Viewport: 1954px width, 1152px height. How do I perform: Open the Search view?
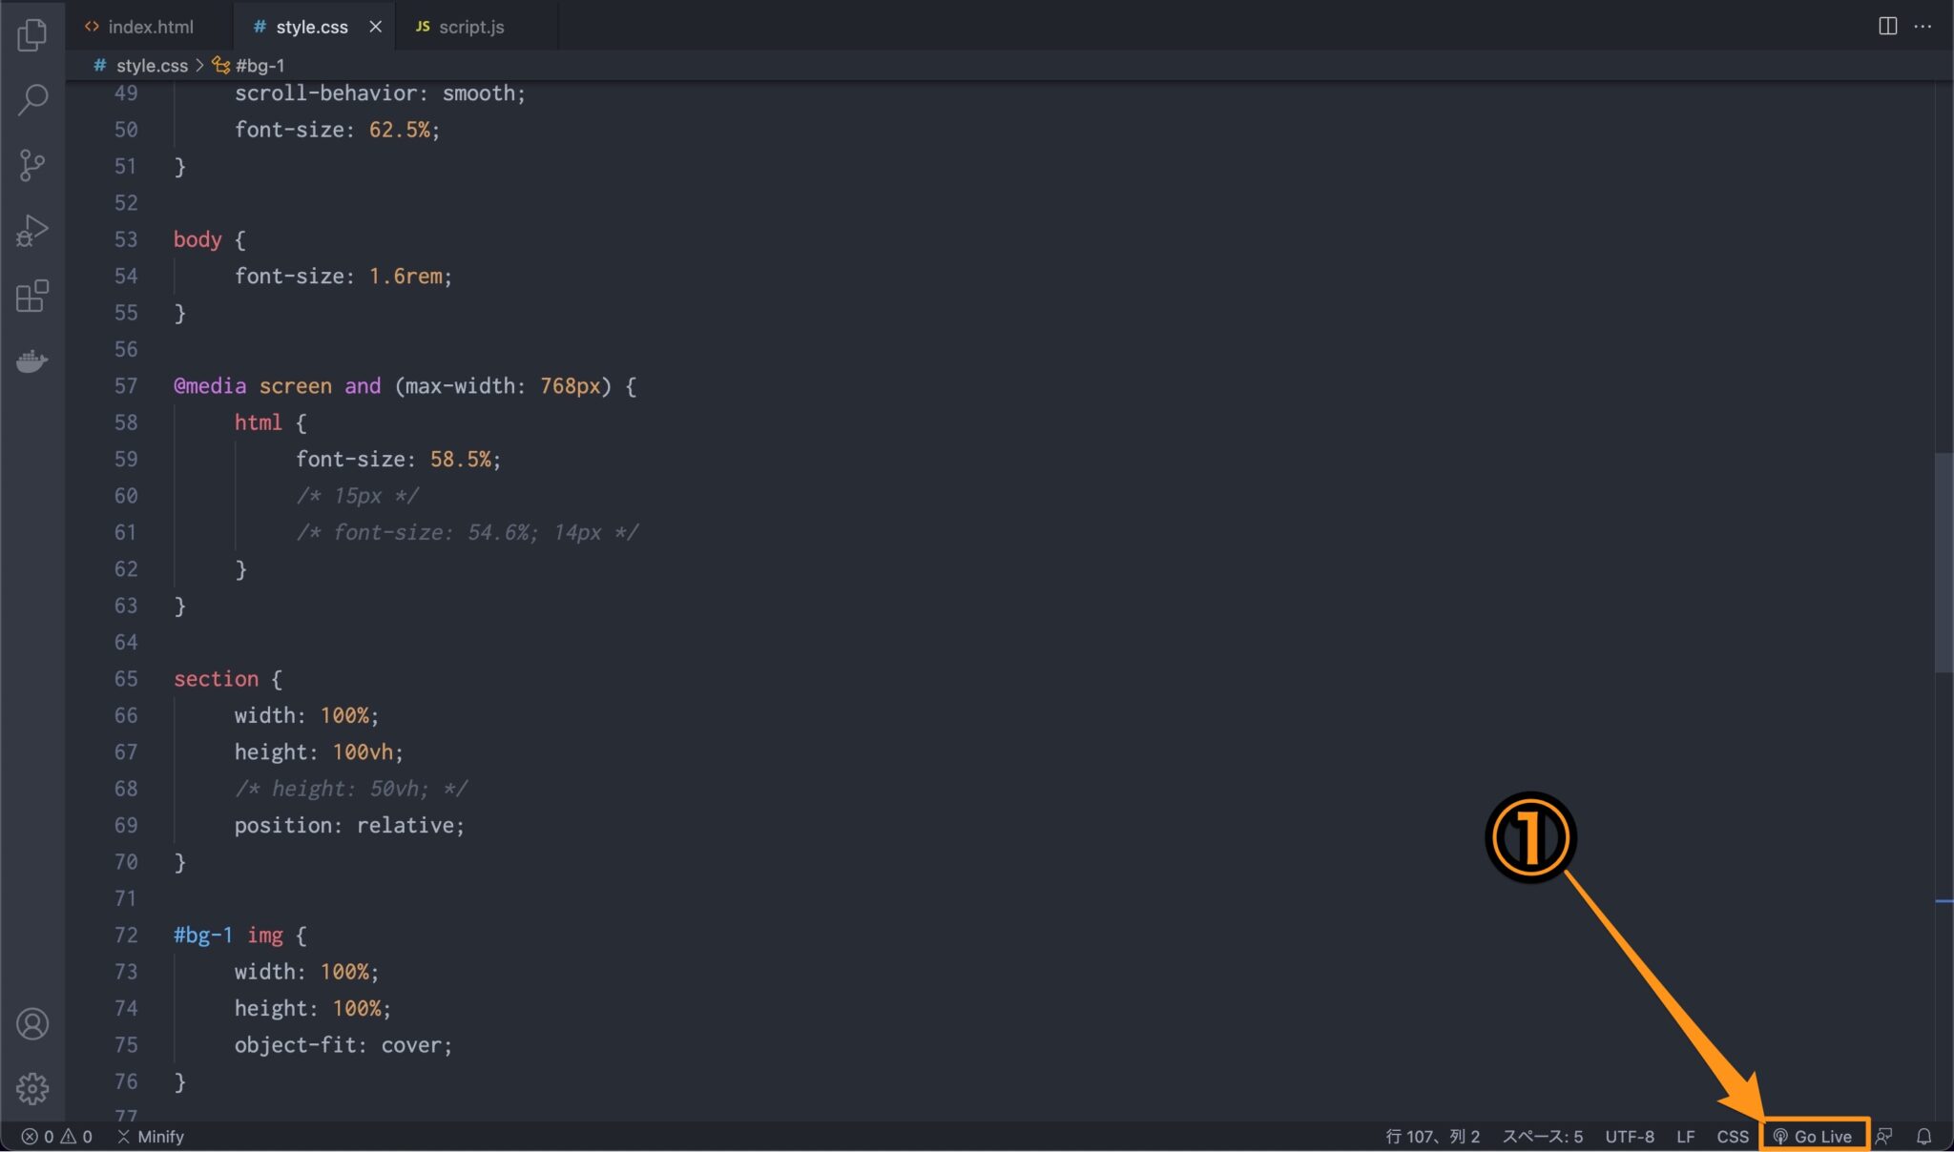[x=32, y=99]
